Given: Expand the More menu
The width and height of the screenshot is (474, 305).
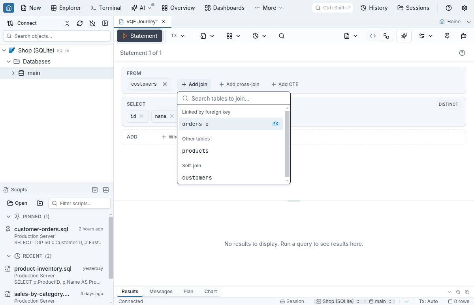Looking at the screenshot, I should tap(269, 8).
